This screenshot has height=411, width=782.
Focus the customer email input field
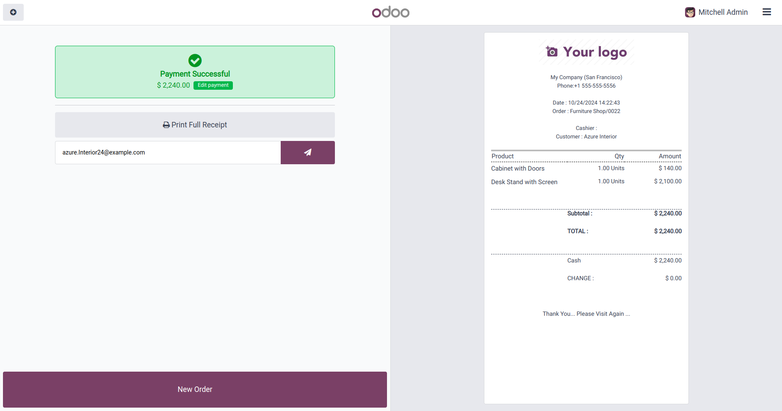168,152
